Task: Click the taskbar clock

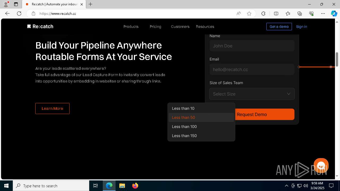Action: click(317, 186)
